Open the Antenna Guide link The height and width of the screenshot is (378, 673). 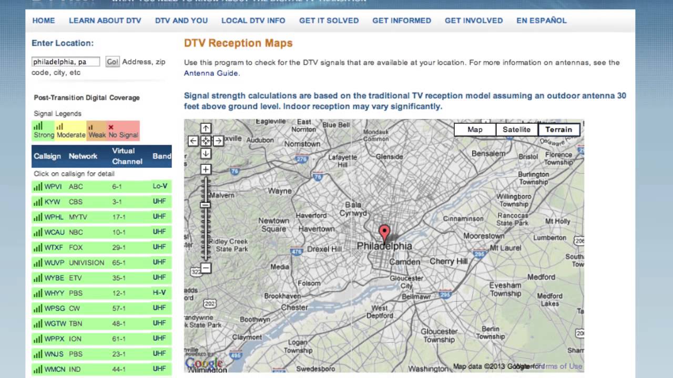coord(211,73)
